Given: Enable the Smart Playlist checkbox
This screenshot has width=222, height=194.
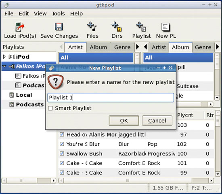Looking at the screenshot, I should pos(50,108).
